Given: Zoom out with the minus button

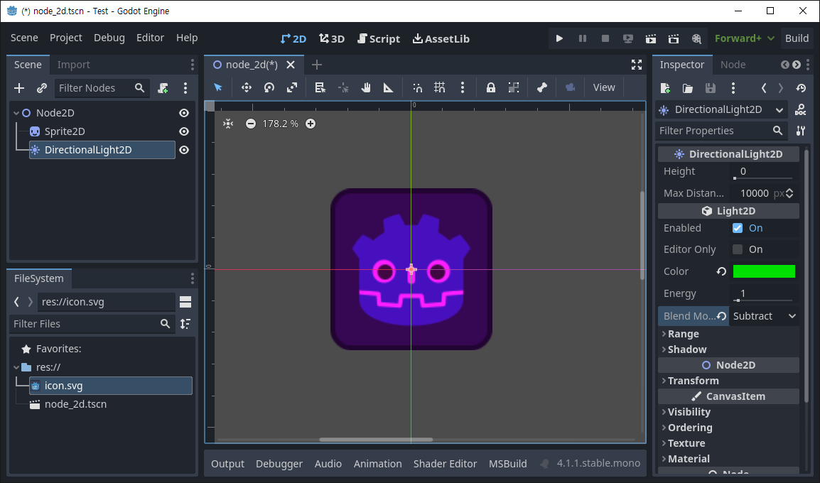Looking at the screenshot, I should [x=251, y=124].
